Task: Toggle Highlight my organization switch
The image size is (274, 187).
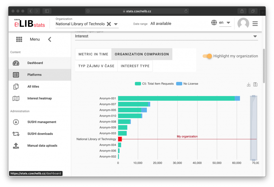Action: (207, 56)
